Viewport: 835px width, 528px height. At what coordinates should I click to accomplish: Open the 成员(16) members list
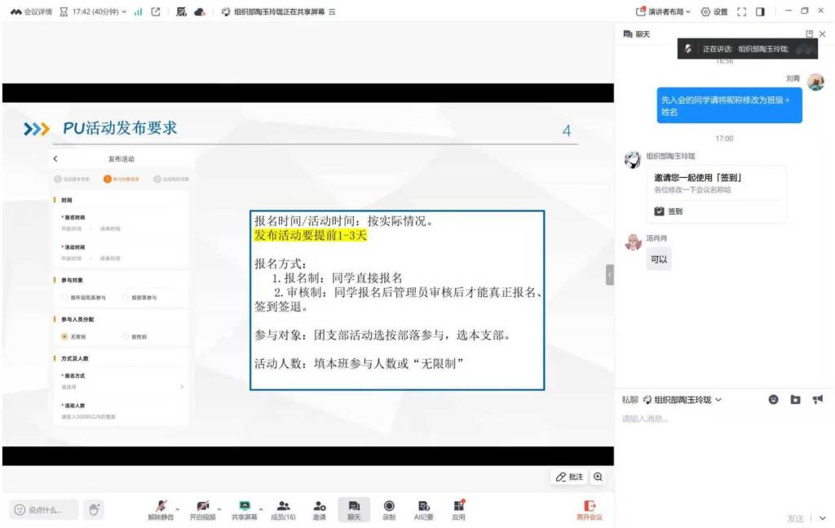point(283,509)
